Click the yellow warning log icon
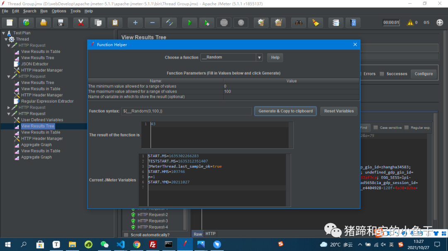 tap(410, 22)
